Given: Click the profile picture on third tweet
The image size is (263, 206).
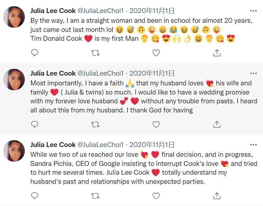Looking at the screenshot, I should point(14,151).
